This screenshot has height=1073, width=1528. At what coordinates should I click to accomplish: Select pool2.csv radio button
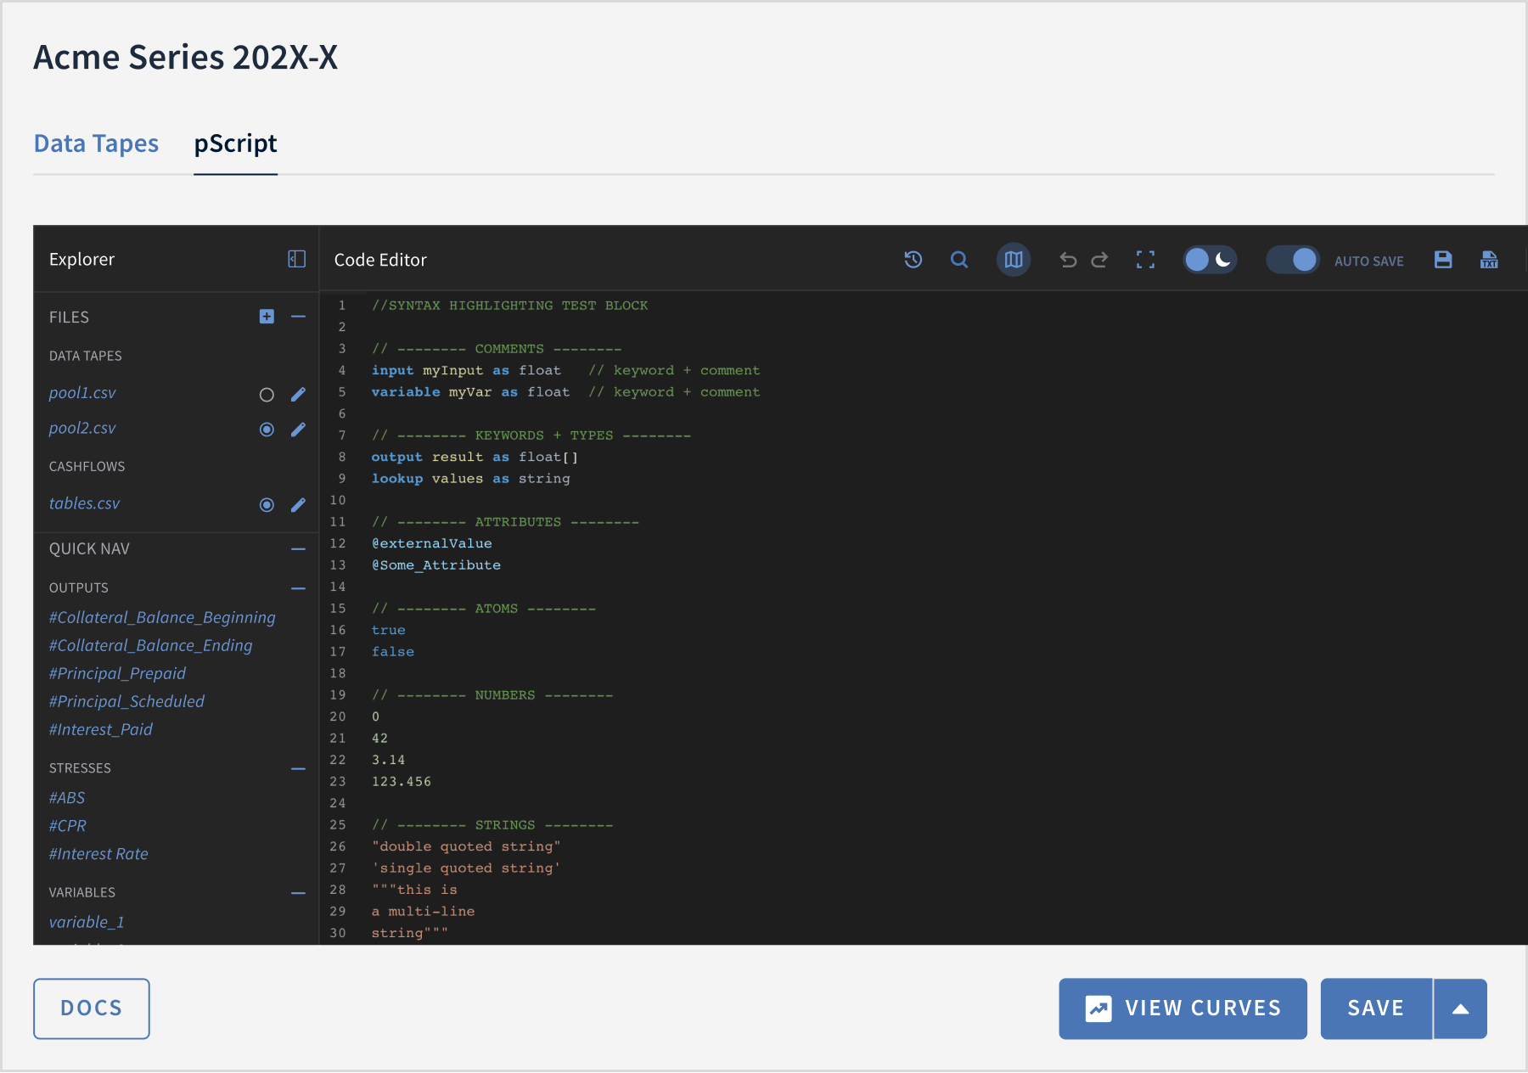[267, 430]
